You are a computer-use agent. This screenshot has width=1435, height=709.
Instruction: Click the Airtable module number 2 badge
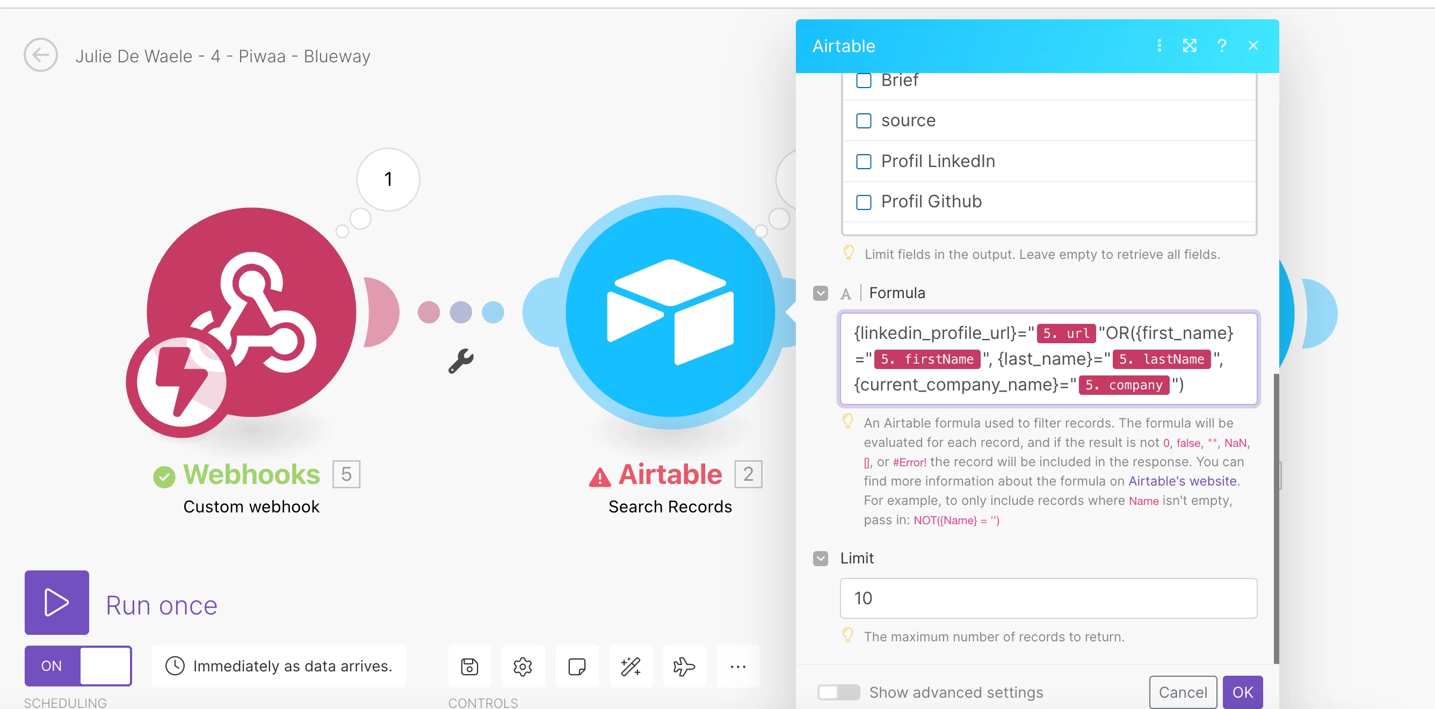click(x=748, y=474)
